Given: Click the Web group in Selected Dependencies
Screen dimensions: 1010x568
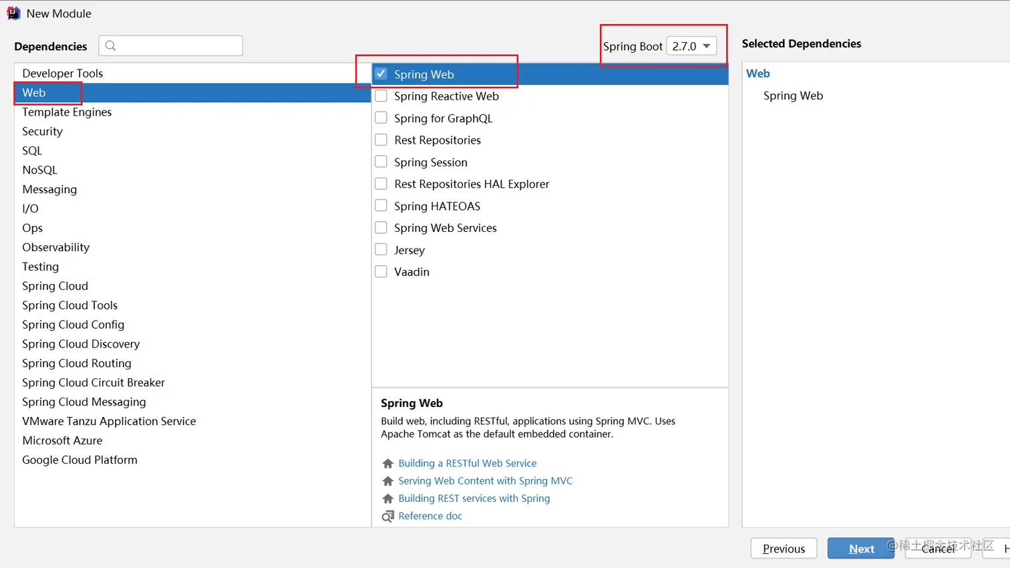Looking at the screenshot, I should tap(758, 74).
